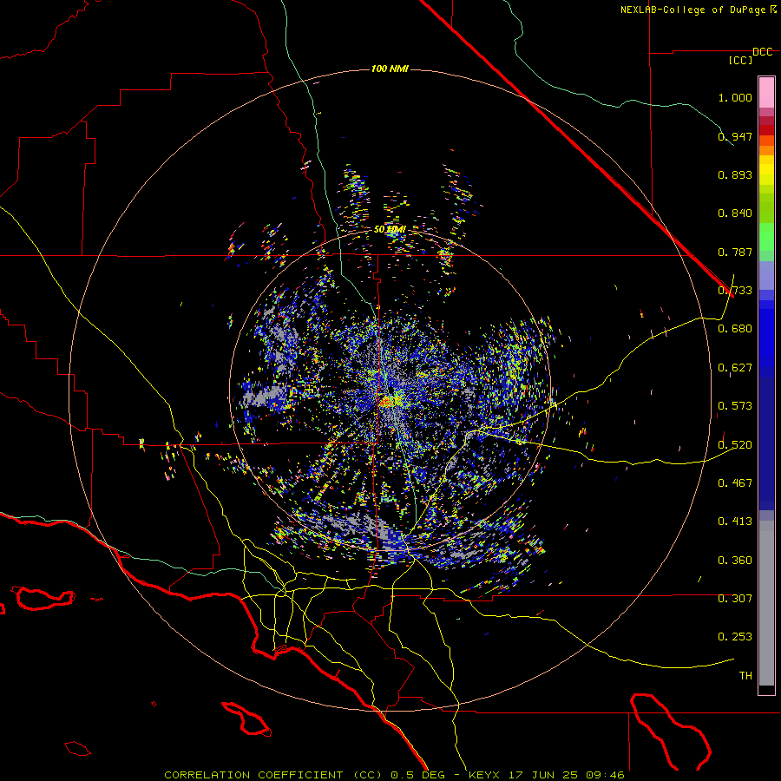This screenshot has width=781, height=781.
Task: Click the 0.573 scale value
Action: point(735,406)
